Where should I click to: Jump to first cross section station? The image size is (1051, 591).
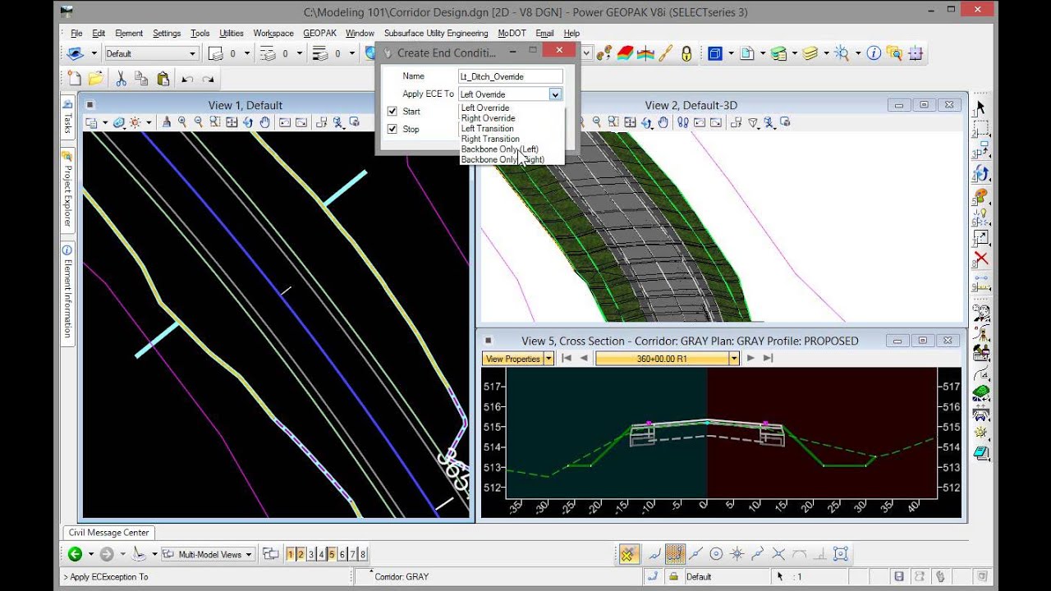coord(566,359)
